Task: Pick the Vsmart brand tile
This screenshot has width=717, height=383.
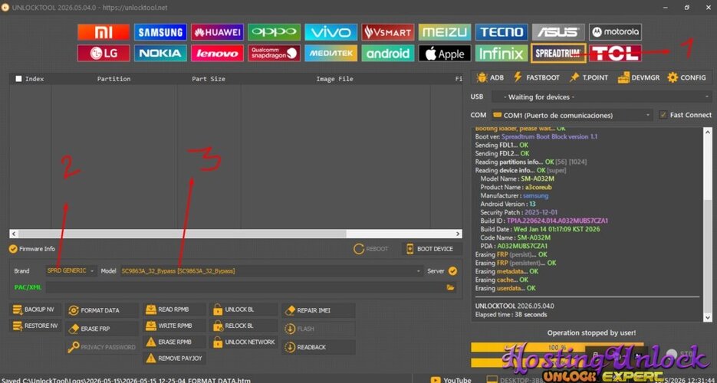Action: 388,32
